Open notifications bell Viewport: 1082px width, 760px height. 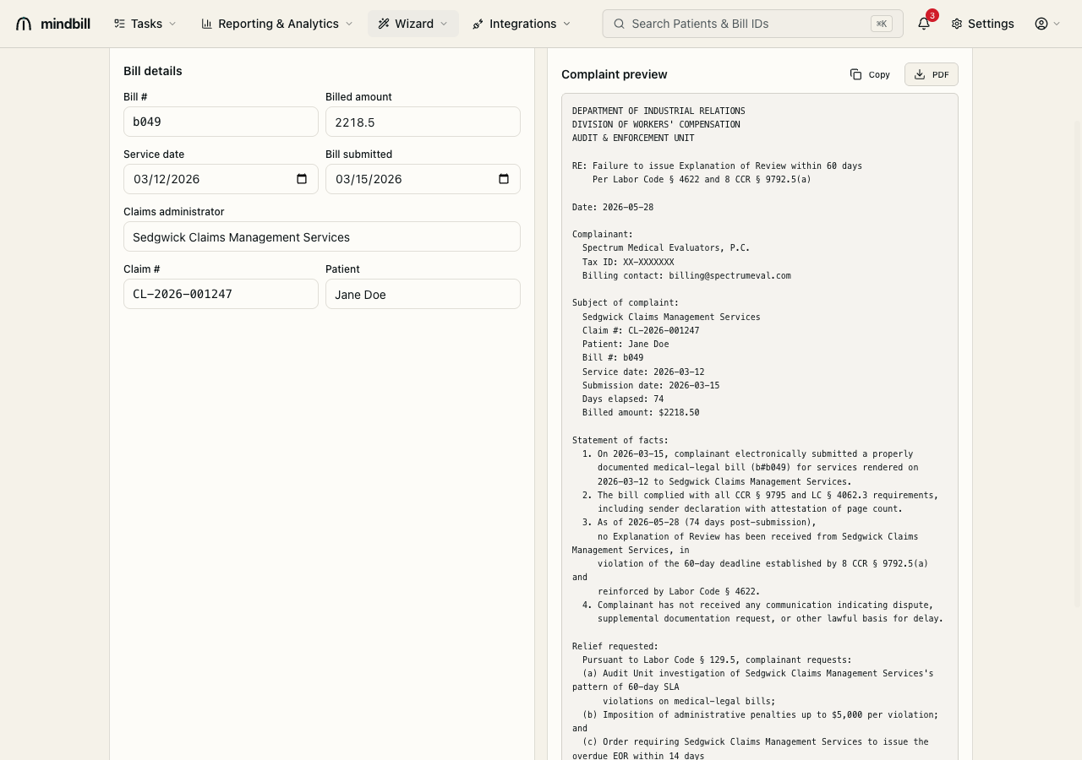click(924, 24)
